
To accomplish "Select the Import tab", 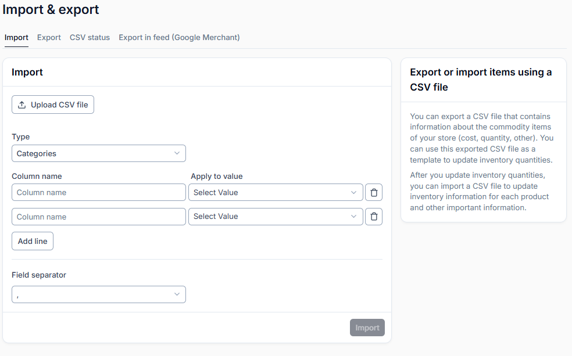I will (16, 38).
